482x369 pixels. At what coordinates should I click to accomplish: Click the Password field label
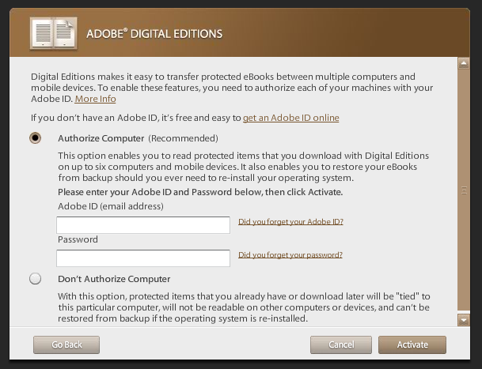click(x=78, y=239)
